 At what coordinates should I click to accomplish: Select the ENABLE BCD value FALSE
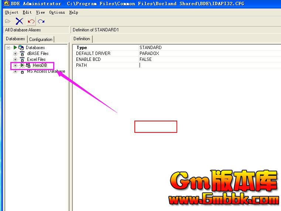[x=145, y=59]
